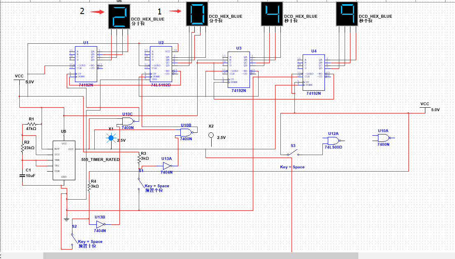Select the seconds-units hex display showing 9
The height and width of the screenshot is (259, 455).
click(347, 14)
